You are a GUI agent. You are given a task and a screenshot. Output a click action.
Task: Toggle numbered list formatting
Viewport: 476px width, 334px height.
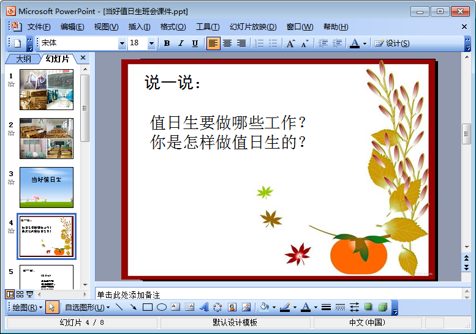click(259, 43)
